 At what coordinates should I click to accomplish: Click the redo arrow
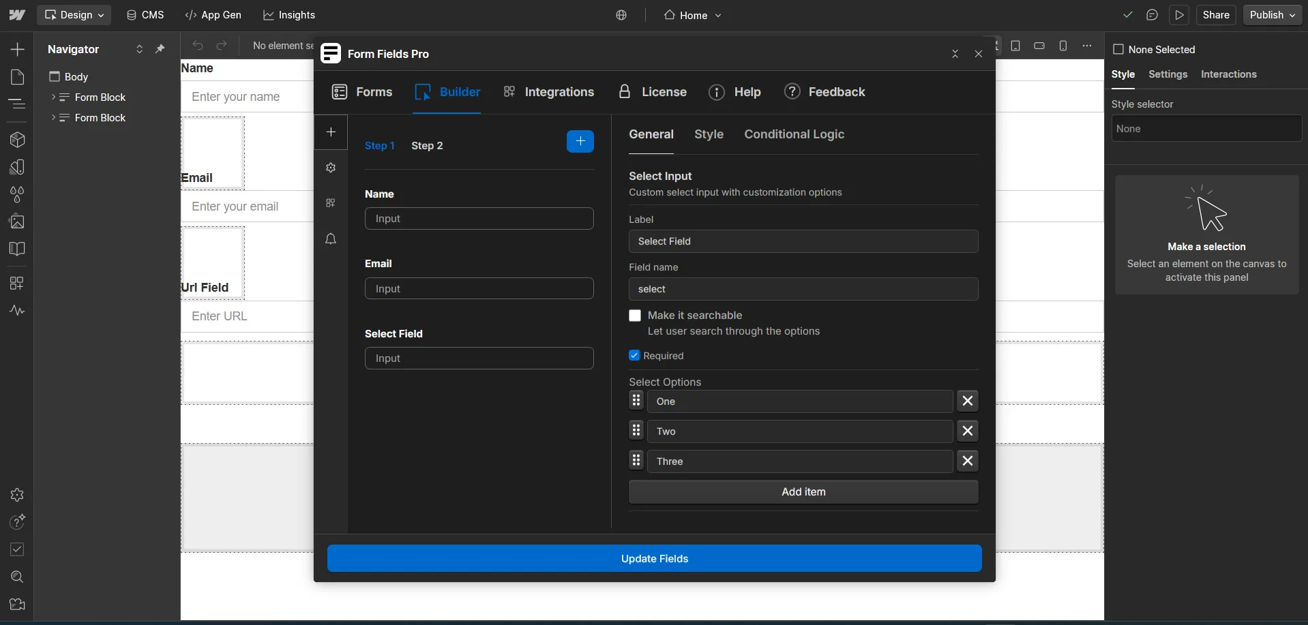pyautogui.click(x=222, y=46)
